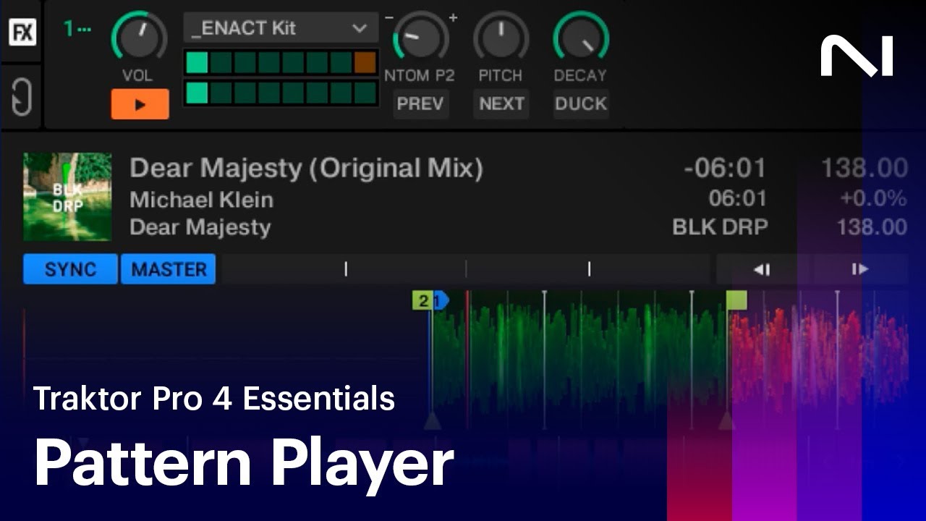Toggle step 8 in bottom sequencer row
Viewport: 926px width, 521px height.
[x=365, y=93]
